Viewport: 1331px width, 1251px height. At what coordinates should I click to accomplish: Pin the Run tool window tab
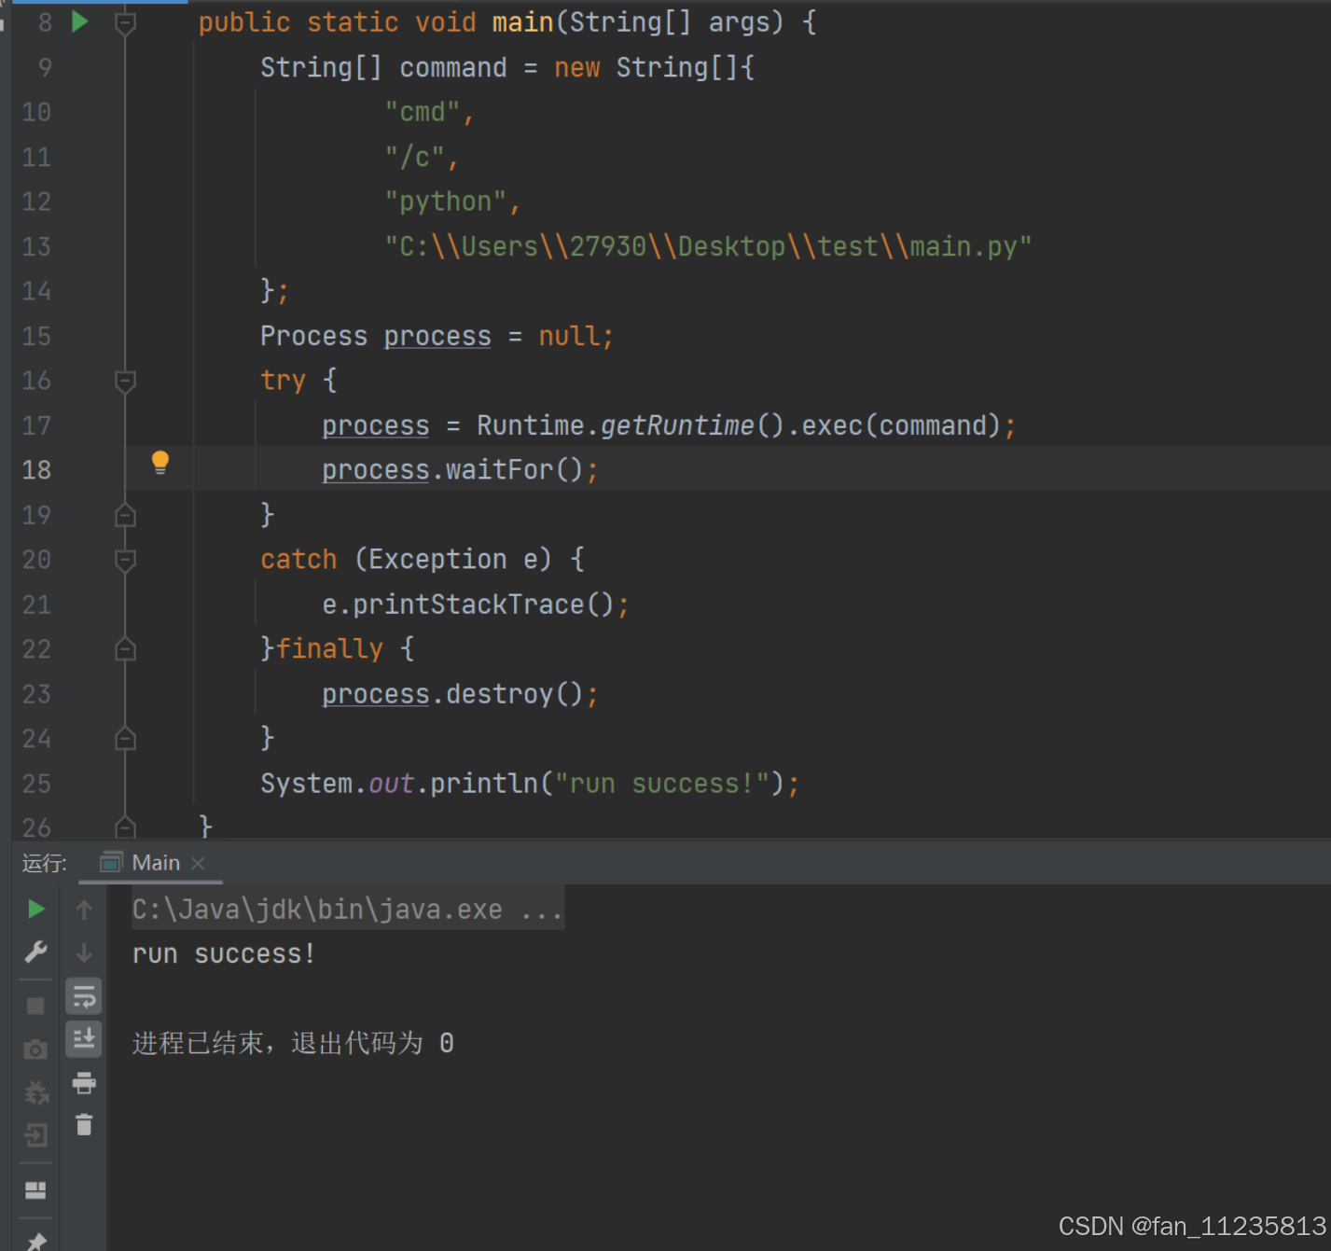point(35,1242)
